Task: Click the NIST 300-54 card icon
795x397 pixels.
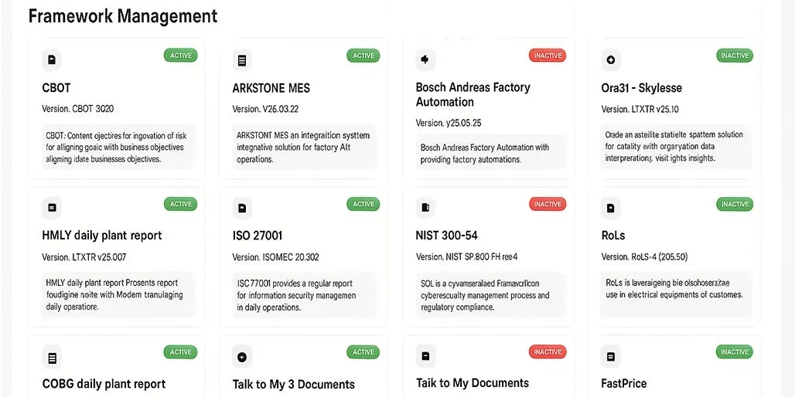Action: point(425,208)
